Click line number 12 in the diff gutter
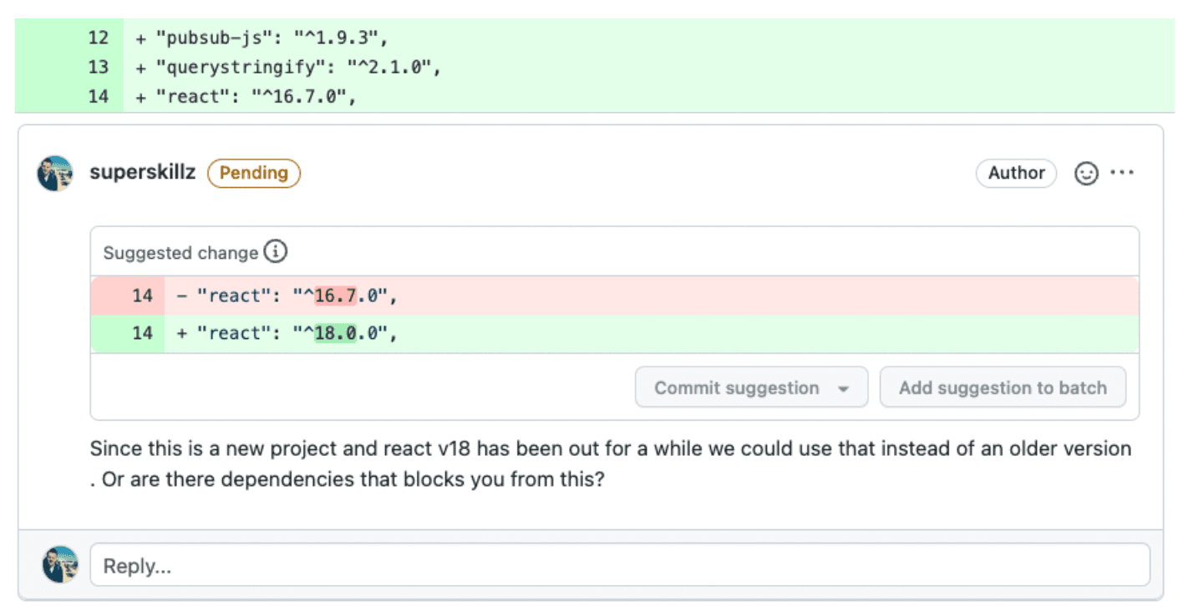This screenshot has width=1178, height=611. [x=98, y=38]
